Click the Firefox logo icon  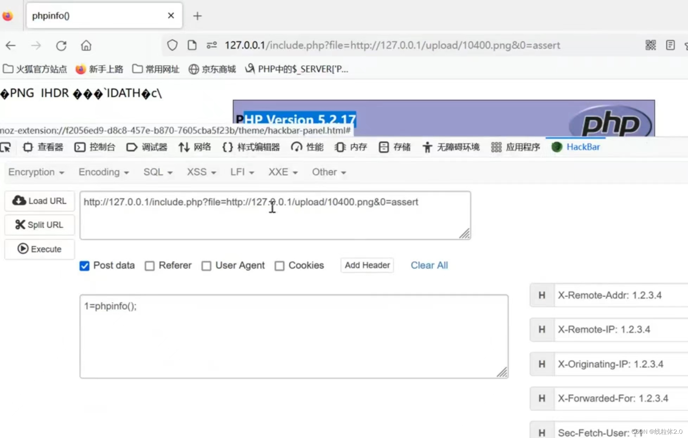pos(8,16)
